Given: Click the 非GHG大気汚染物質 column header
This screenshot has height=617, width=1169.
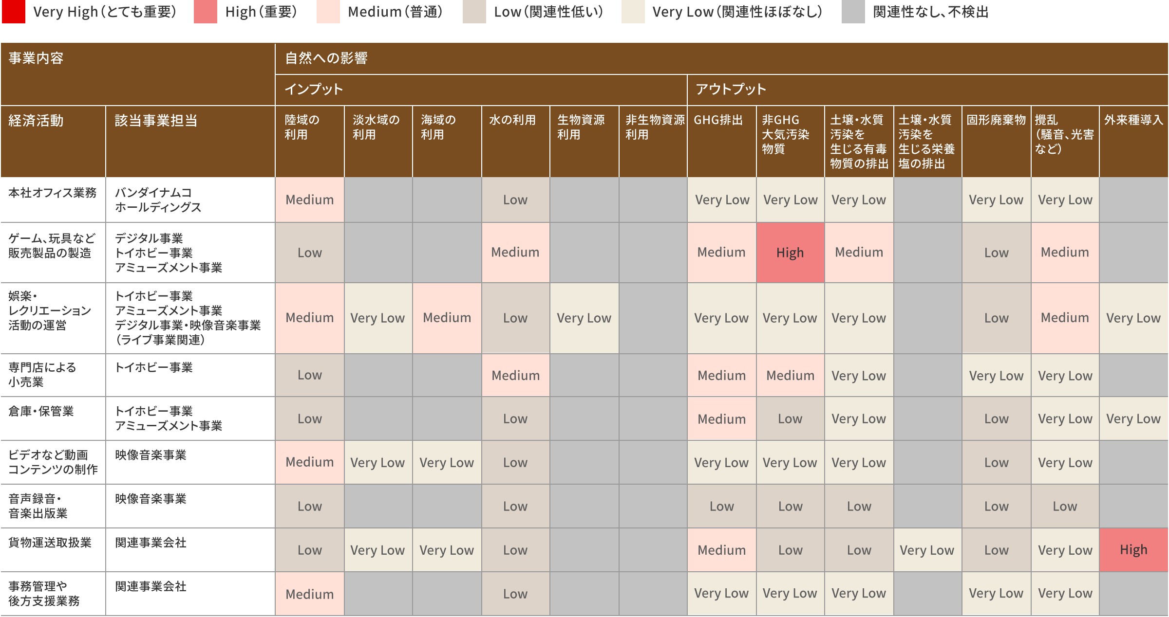Looking at the screenshot, I should 791,142.
